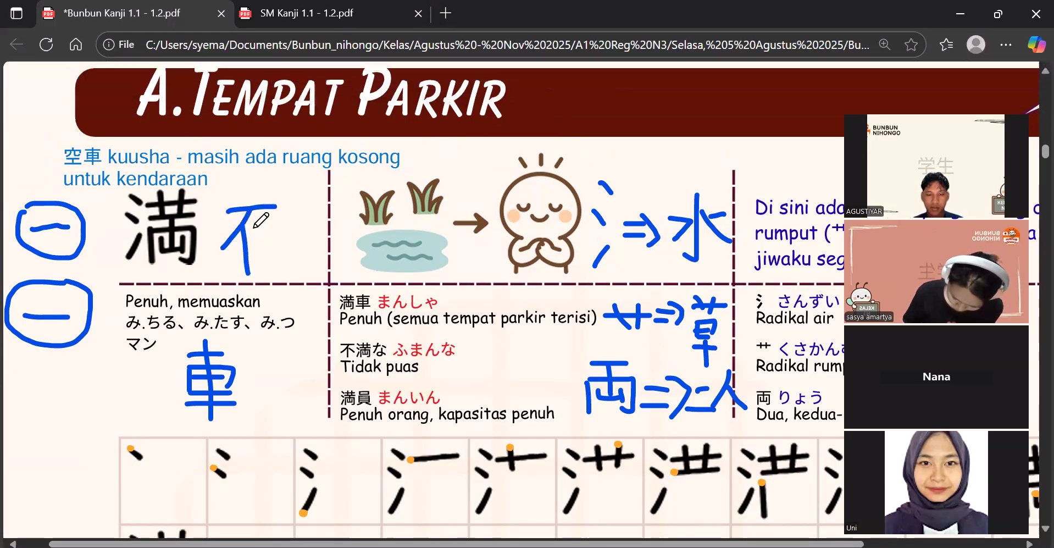View site information File icon
This screenshot has width=1054, height=548.
point(119,45)
